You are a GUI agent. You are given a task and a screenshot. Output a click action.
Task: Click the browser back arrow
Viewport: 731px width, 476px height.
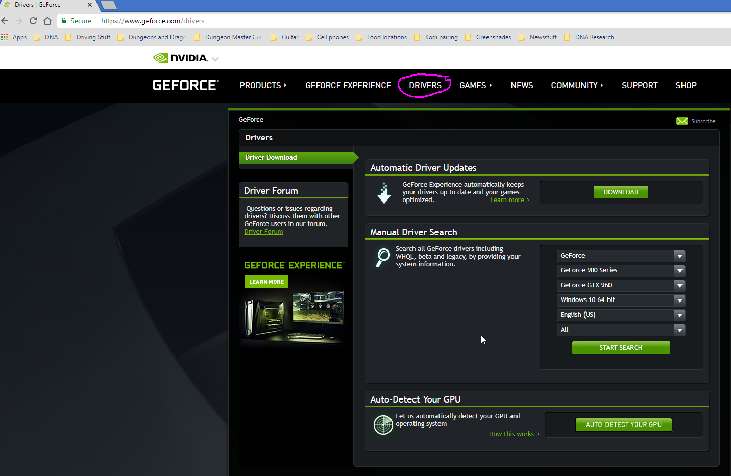(x=5, y=21)
